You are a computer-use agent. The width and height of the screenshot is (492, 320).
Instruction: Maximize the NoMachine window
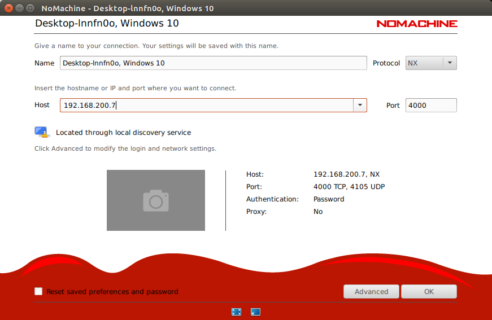point(30,8)
